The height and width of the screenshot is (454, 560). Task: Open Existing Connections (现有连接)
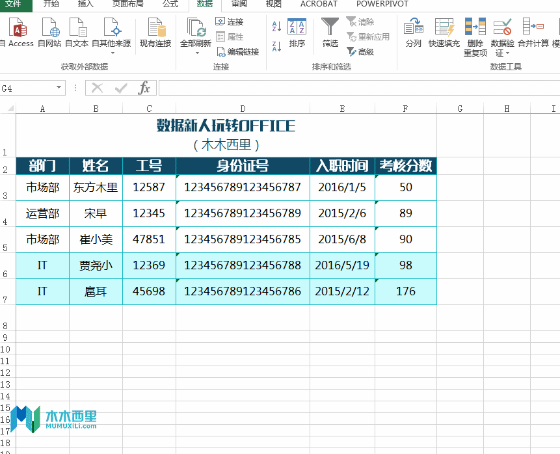point(155,33)
